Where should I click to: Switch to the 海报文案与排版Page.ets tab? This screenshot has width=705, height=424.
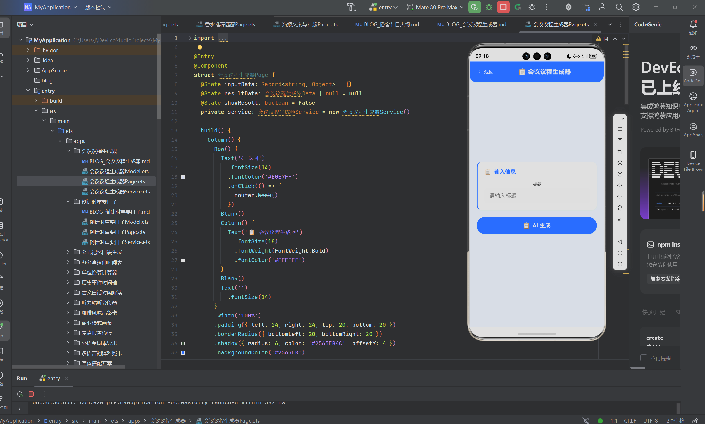[306, 24]
